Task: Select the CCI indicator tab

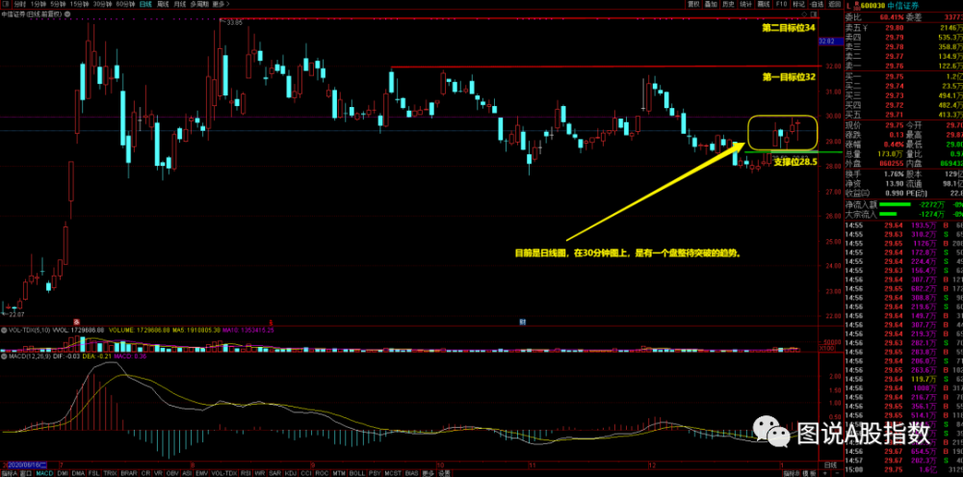Action: [x=306, y=473]
